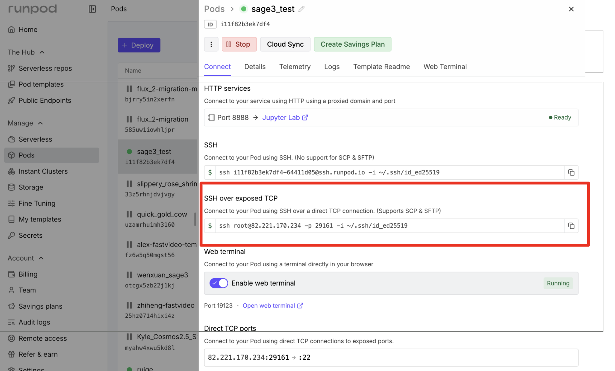Open the Storage section icon
This screenshot has width=615, height=371.
[12, 187]
